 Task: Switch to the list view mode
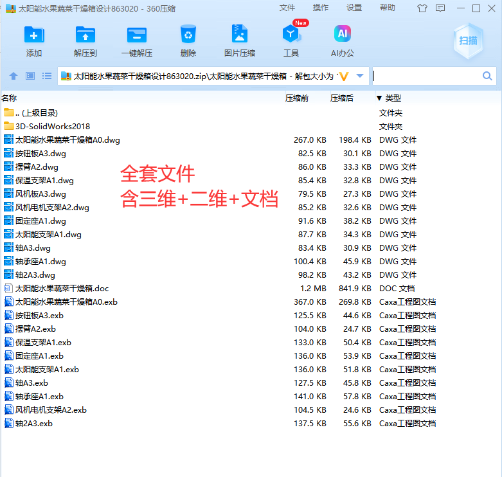pos(47,76)
